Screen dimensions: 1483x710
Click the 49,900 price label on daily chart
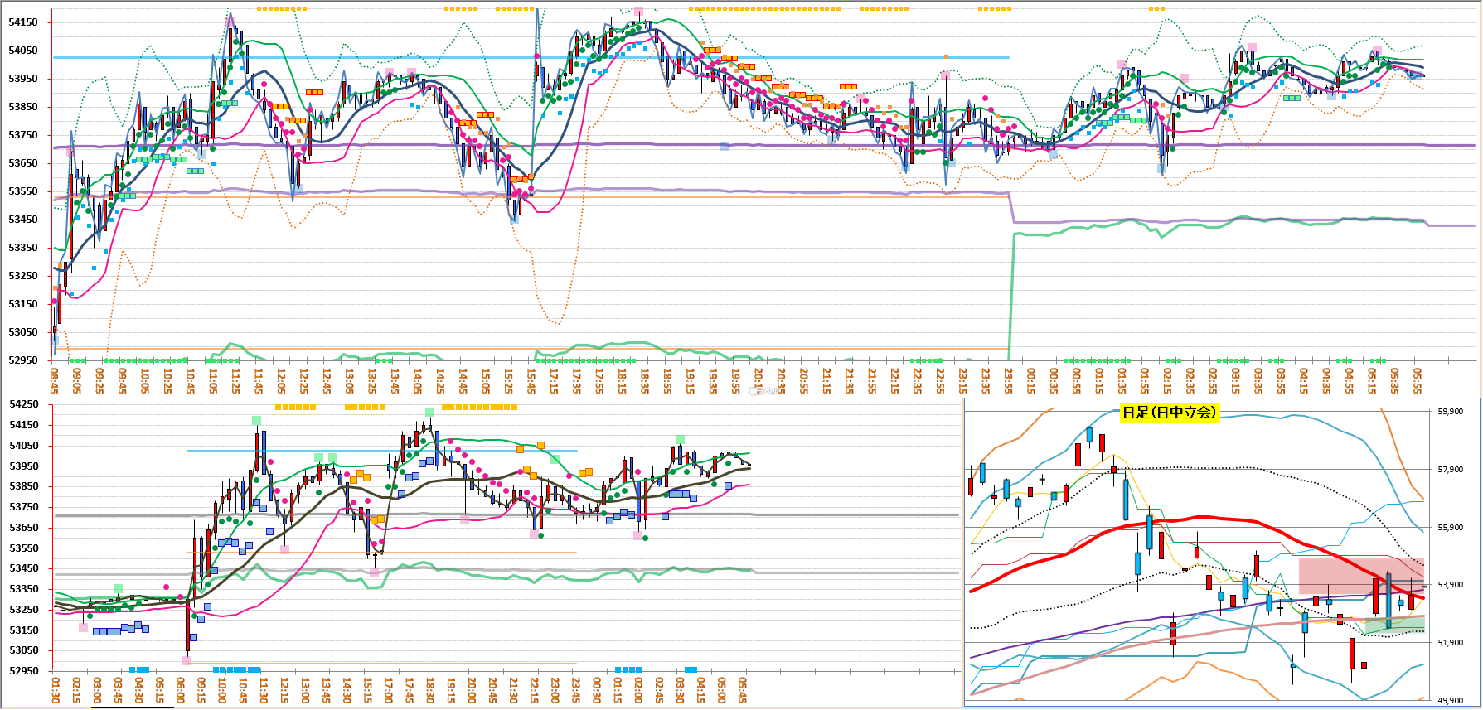pos(1450,701)
